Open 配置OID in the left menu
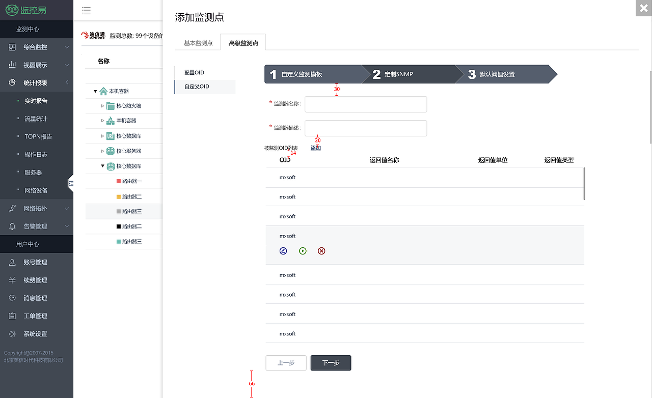The height and width of the screenshot is (398, 652). (194, 73)
